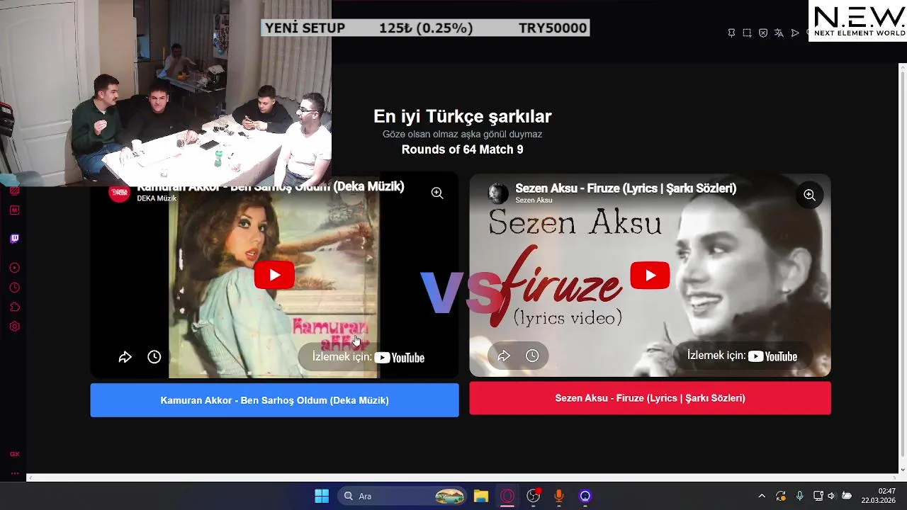The width and height of the screenshot is (907, 510).
Task: Click the purple circular app in taskbar
Action: point(585,496)
